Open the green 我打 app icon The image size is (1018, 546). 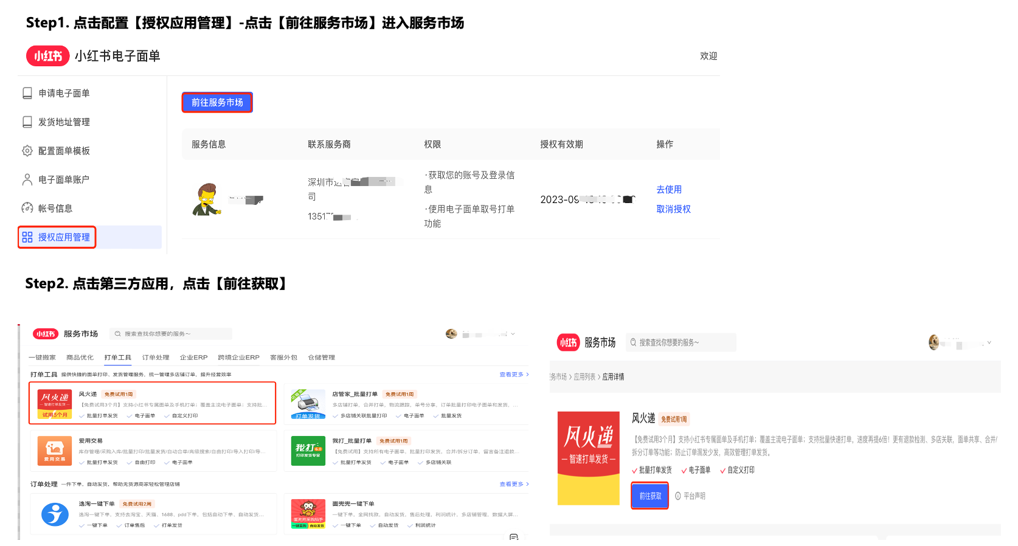[x=308, y=451]
